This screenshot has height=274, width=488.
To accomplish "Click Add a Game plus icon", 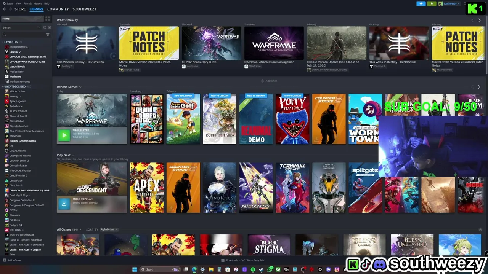I will (x=5, y=260).
